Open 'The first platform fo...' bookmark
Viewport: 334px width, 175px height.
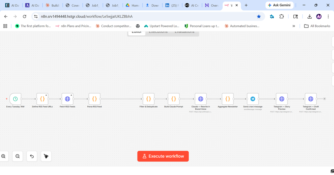point(33,26)
